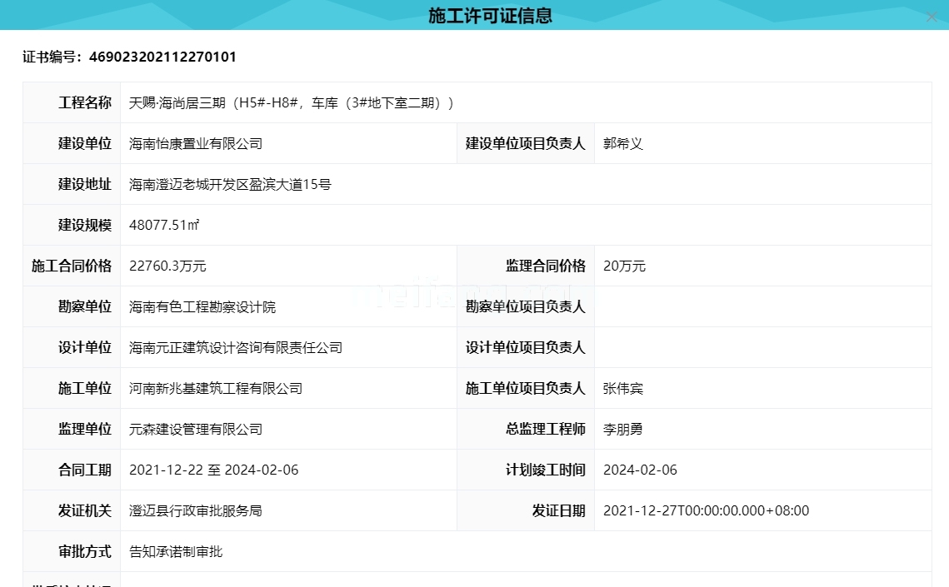
Task: Click planned completion date 2024-02-06
Action: [x=640, y=470]
